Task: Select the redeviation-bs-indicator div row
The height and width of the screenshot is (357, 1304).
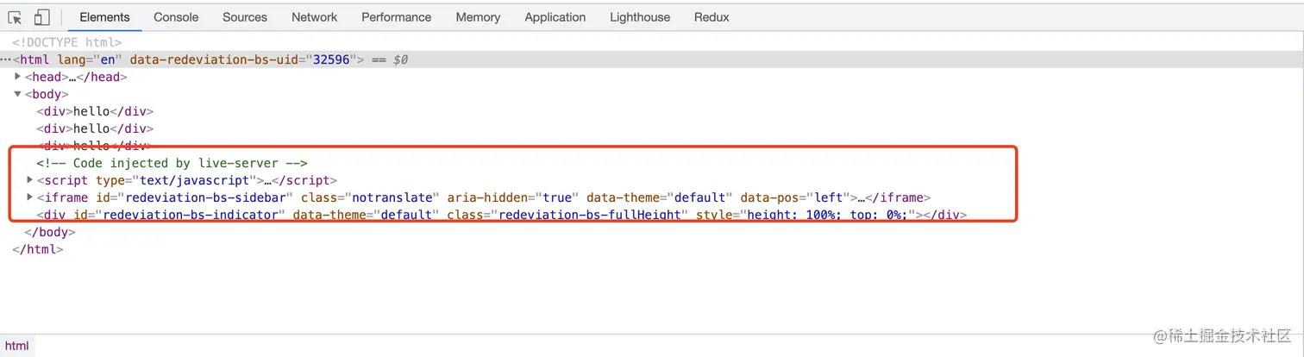Action: 501,215
